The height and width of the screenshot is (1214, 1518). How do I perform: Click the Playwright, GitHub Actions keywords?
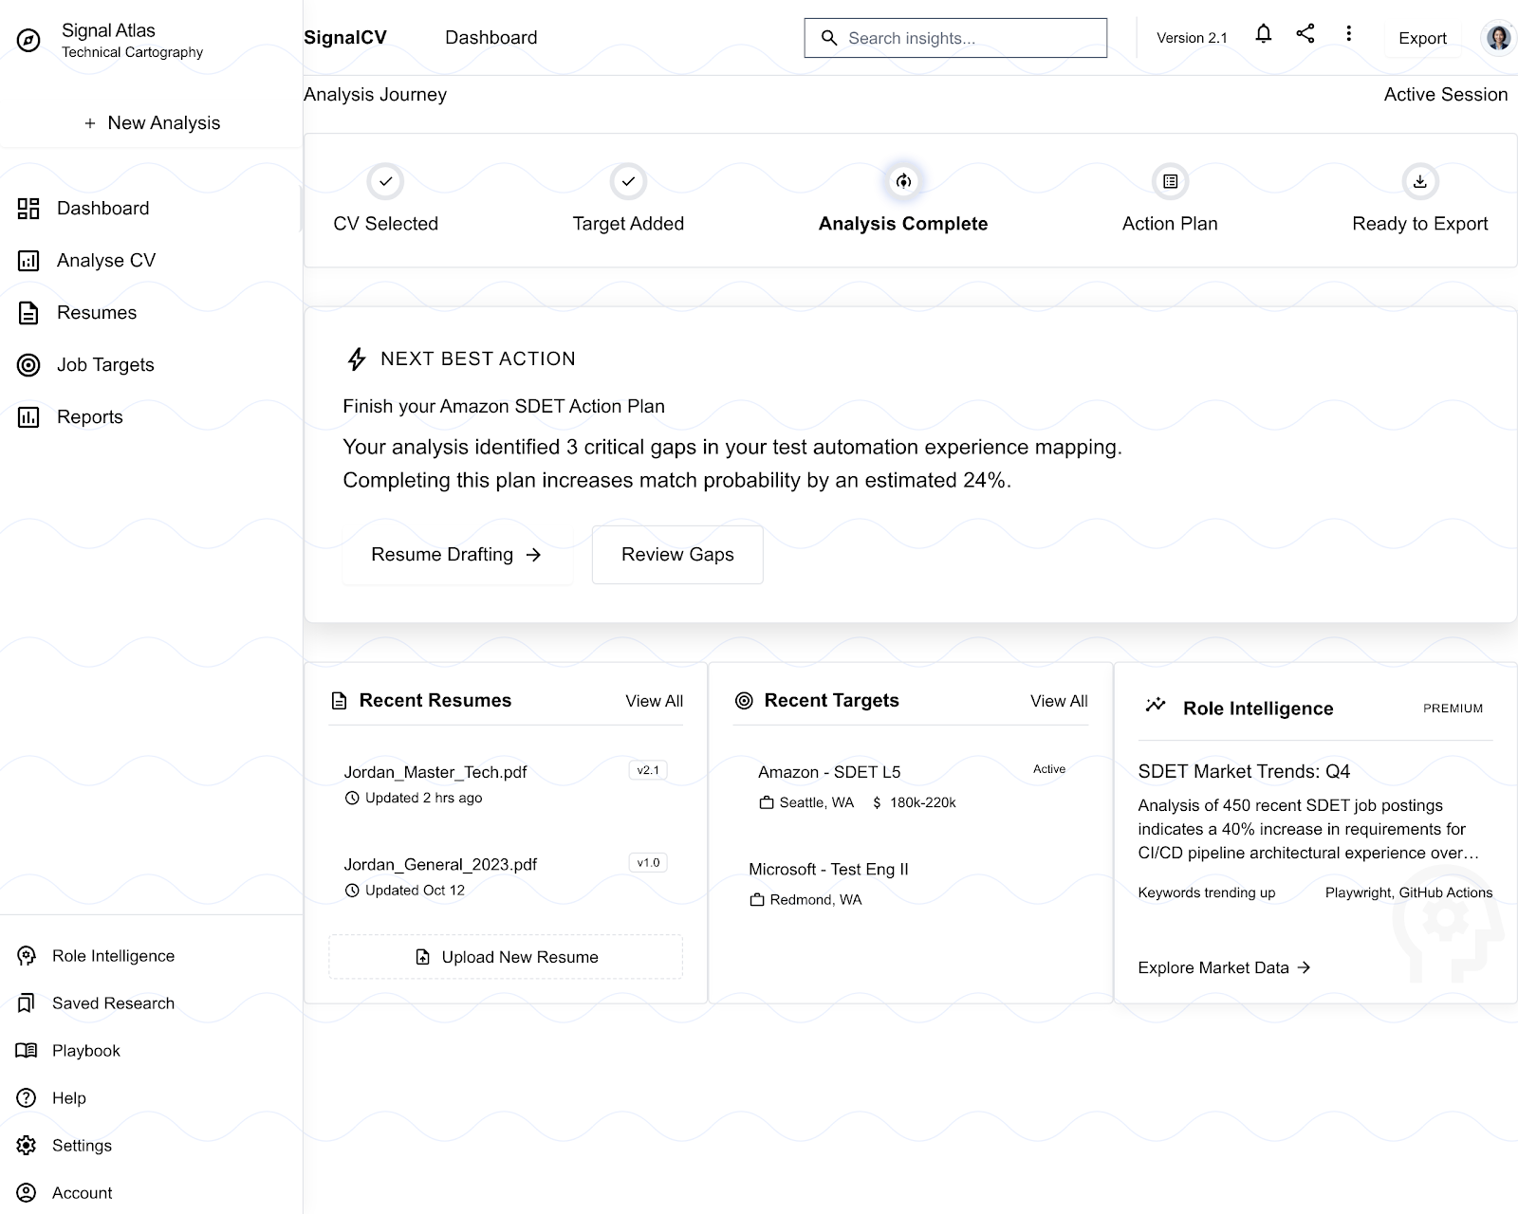pos(1409,892)
